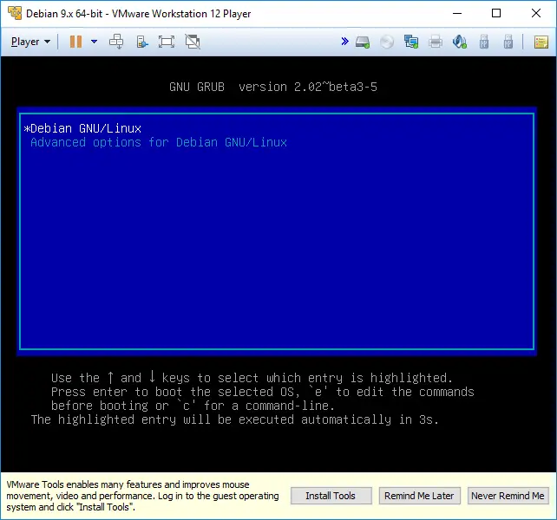Expand the power options dropdown arrow
Screen dimensions: 557x520
[x=94, y=42]
